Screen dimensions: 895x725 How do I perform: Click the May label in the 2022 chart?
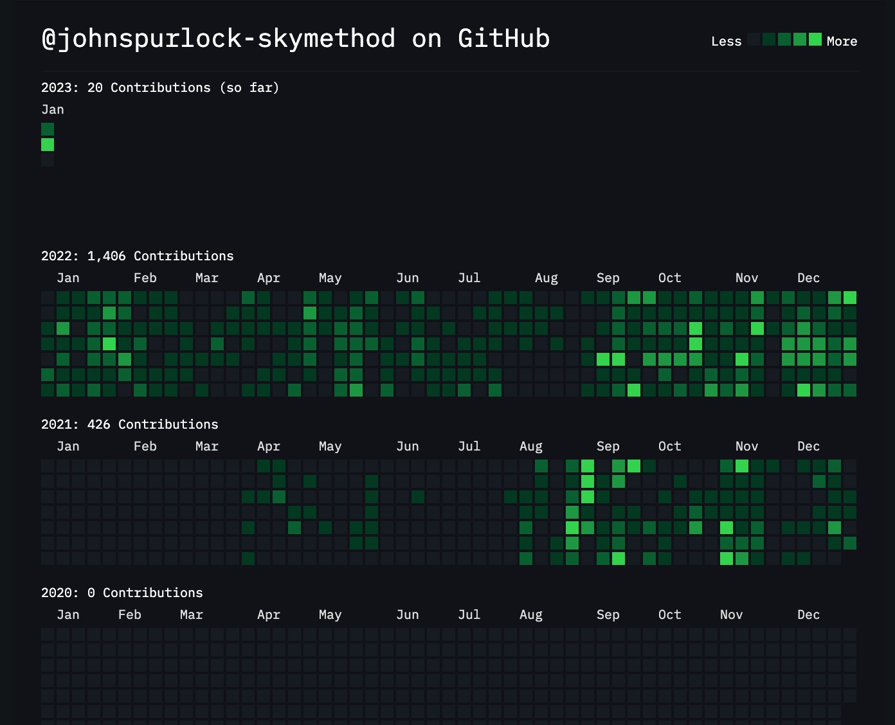point(330,278)
